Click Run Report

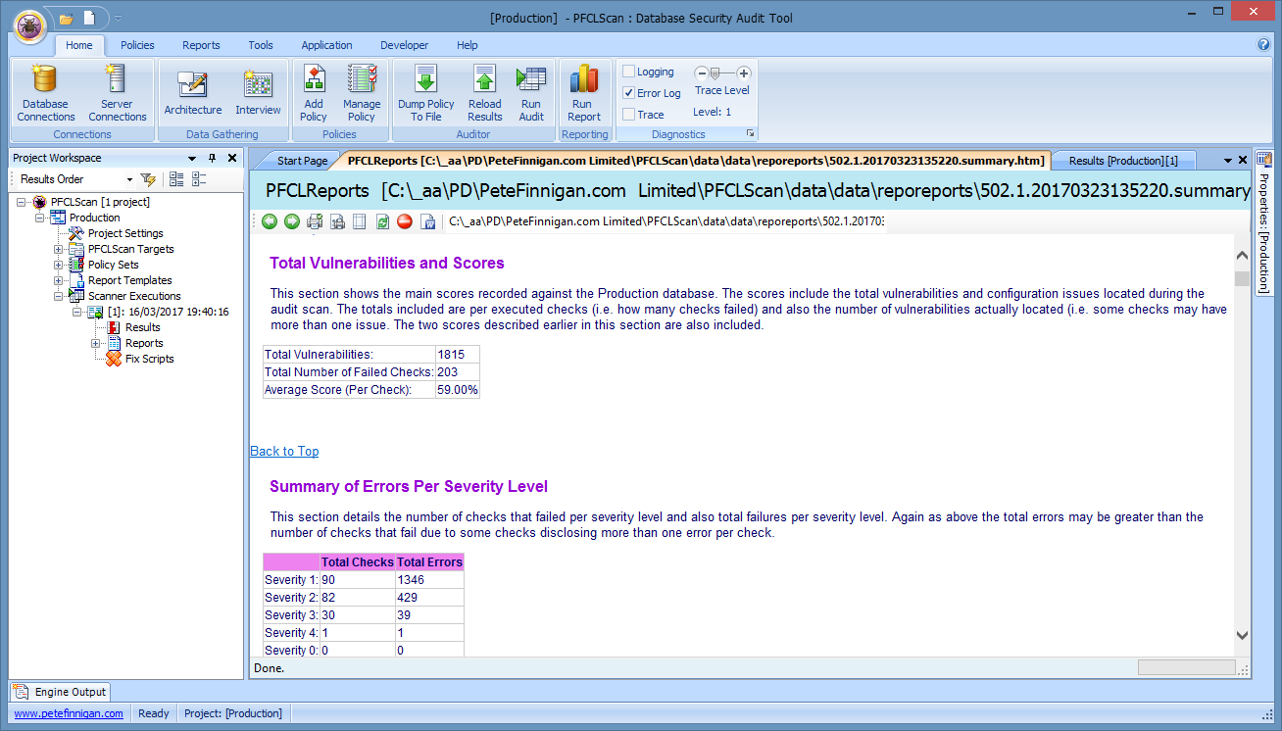point(583,93)
